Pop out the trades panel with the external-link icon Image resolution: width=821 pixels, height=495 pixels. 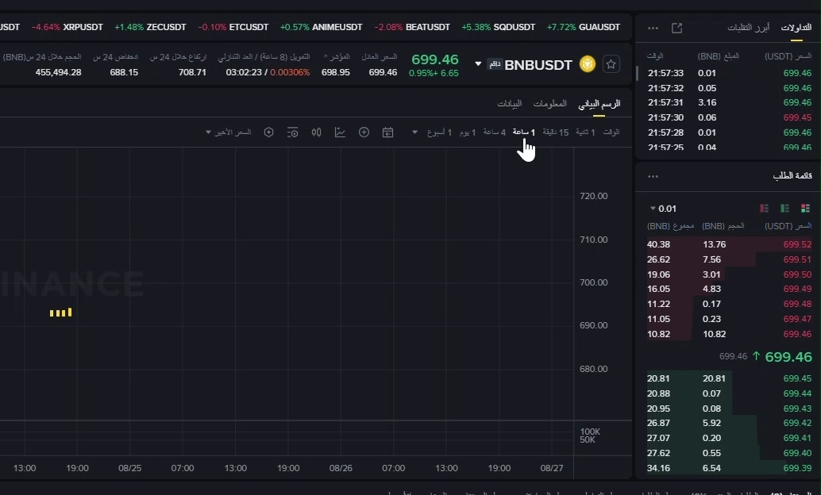pos(676,28)
